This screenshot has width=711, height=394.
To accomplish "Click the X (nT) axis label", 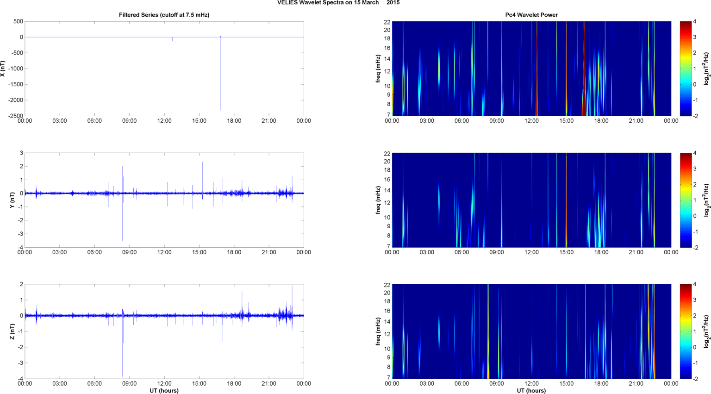I will [3, 69].
